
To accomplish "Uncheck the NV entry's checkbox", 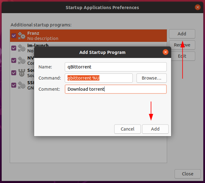I will [14, 60].
